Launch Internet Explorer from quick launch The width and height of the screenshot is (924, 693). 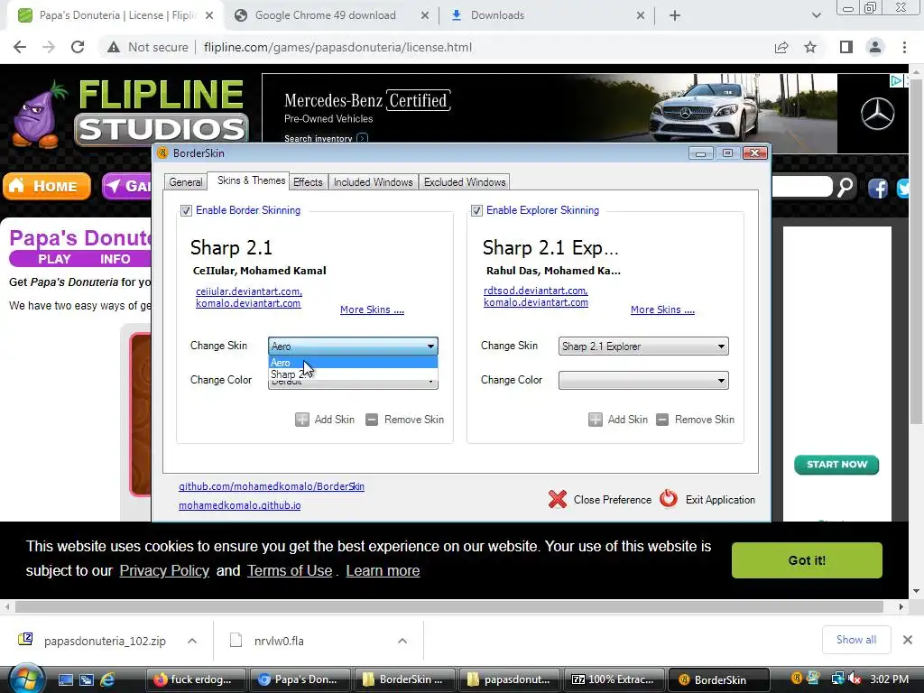[107, 679]
